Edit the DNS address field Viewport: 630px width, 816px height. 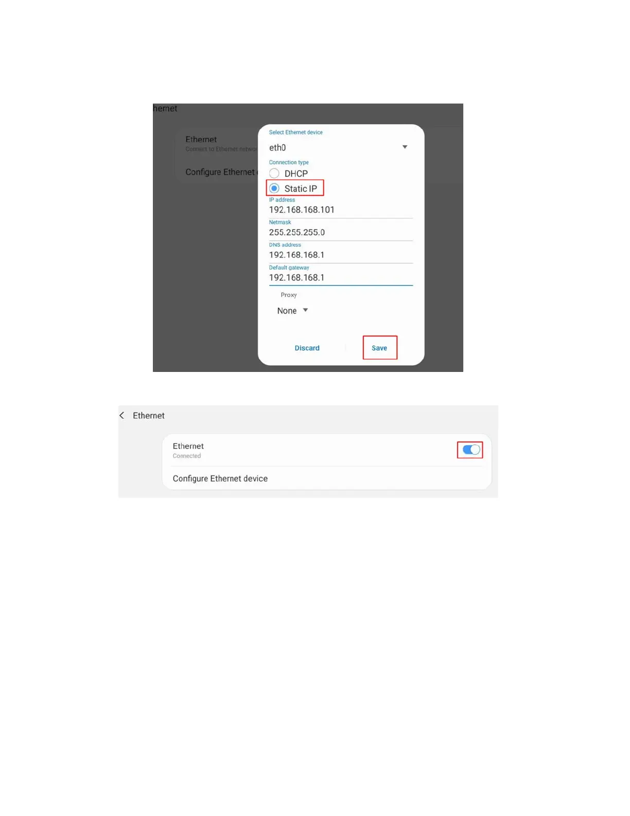pos(341,256)
